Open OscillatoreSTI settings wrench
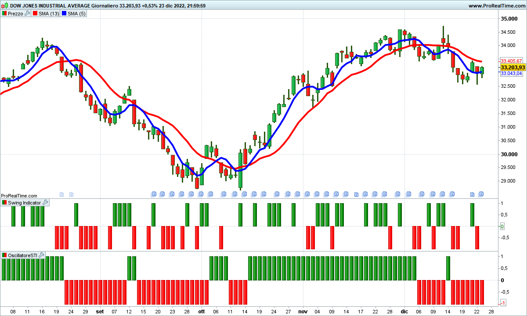527x316 pixels. point(41,255)
